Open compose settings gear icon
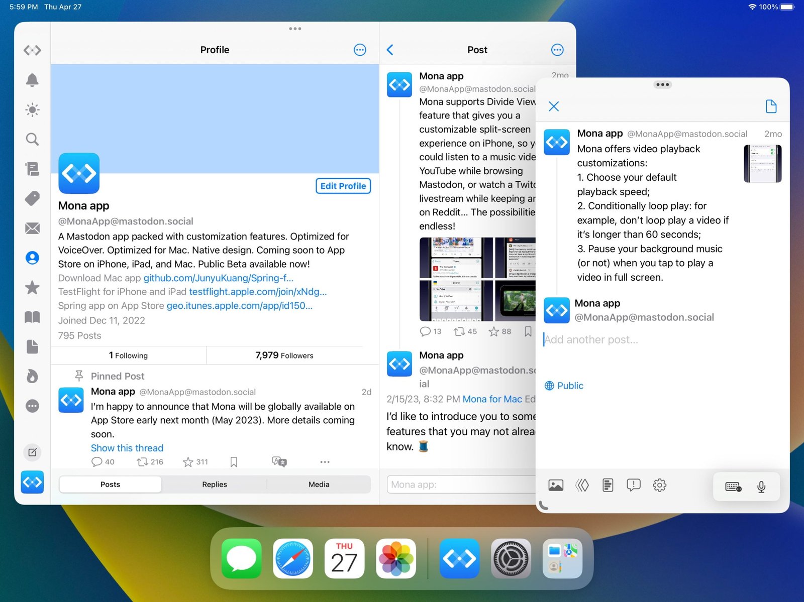 tap(659, 485)
